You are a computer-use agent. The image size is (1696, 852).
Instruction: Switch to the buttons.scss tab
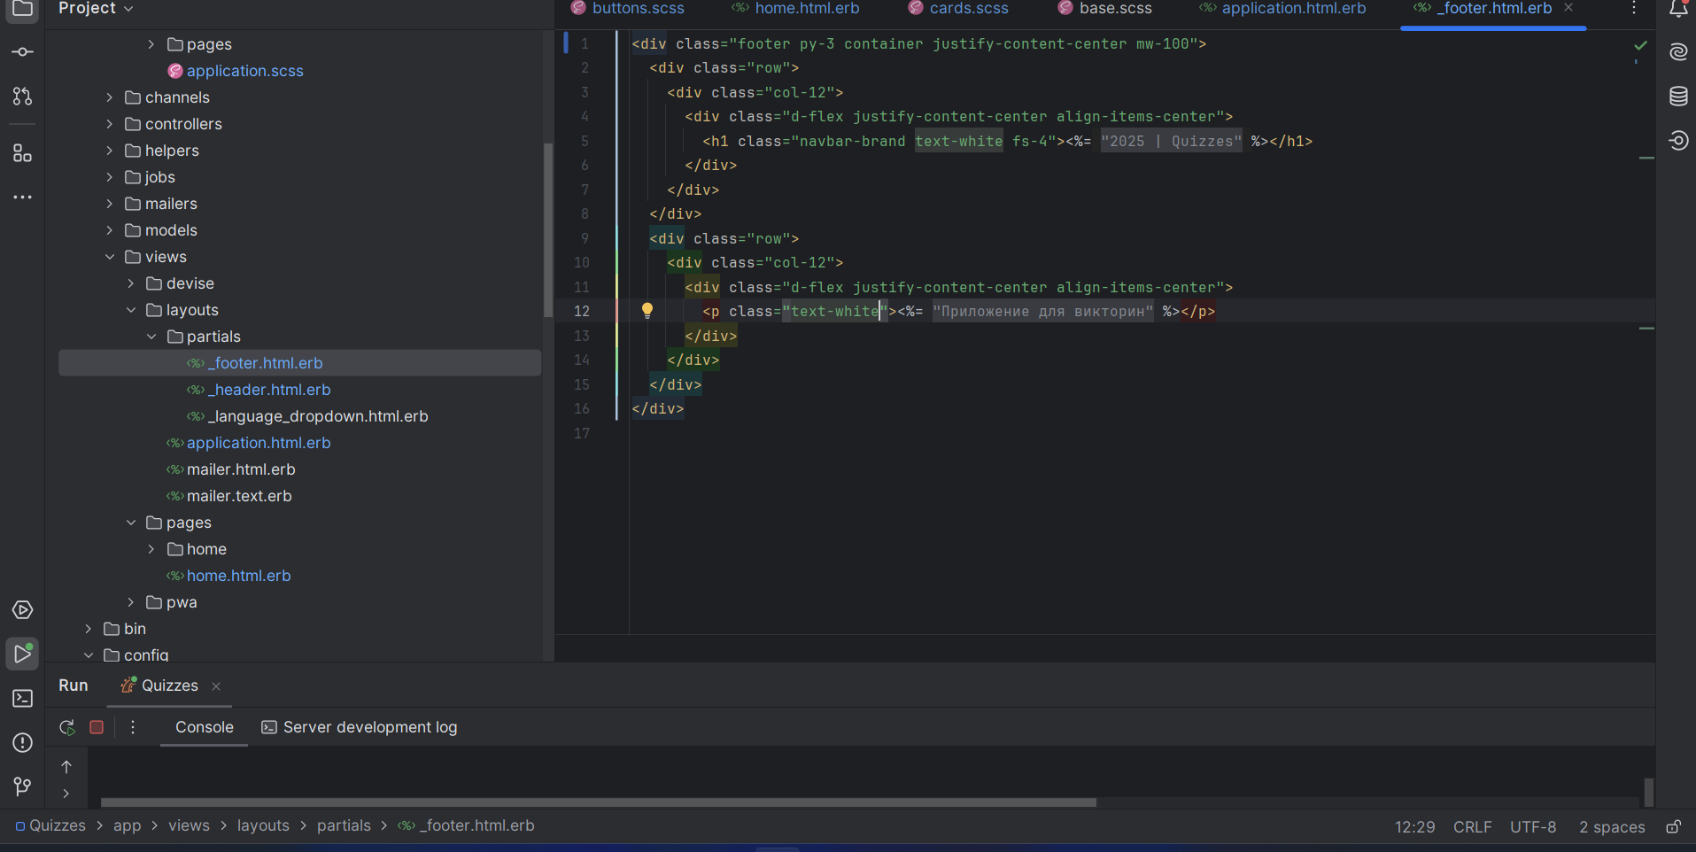point(627,9)
